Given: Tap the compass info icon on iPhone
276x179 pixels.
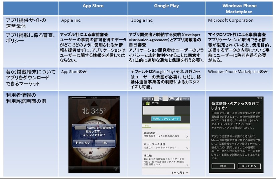Looking at the screenshot, I should pyautogui.click(x=116, y=170).
